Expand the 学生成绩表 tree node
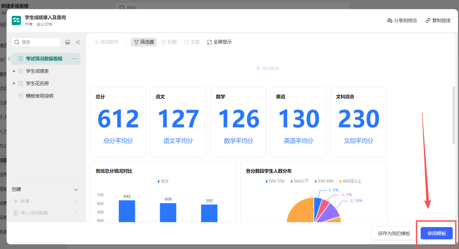 click(x=14, y=71)
